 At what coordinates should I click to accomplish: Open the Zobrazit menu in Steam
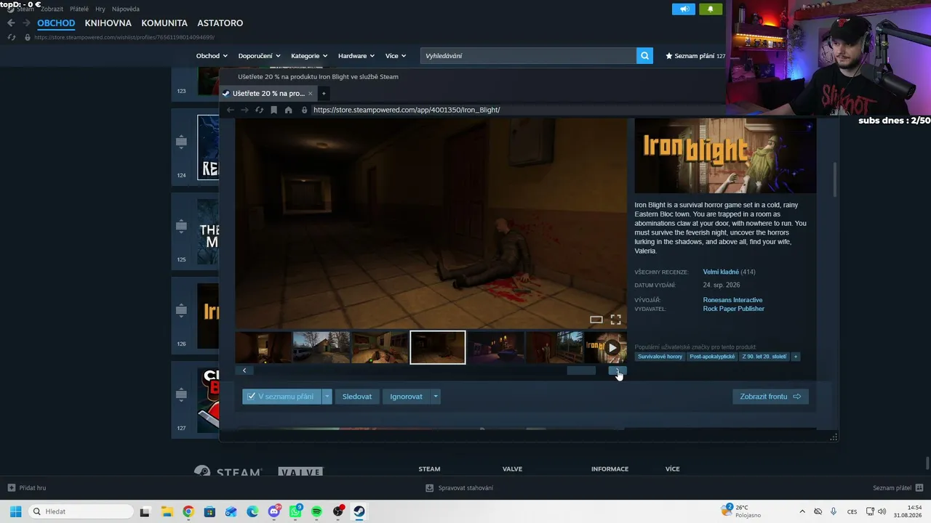(x=53, y=9)
